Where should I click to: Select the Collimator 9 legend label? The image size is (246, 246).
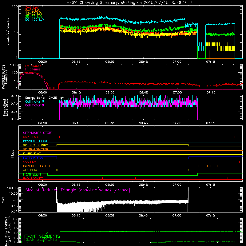(x=34, y=105)
